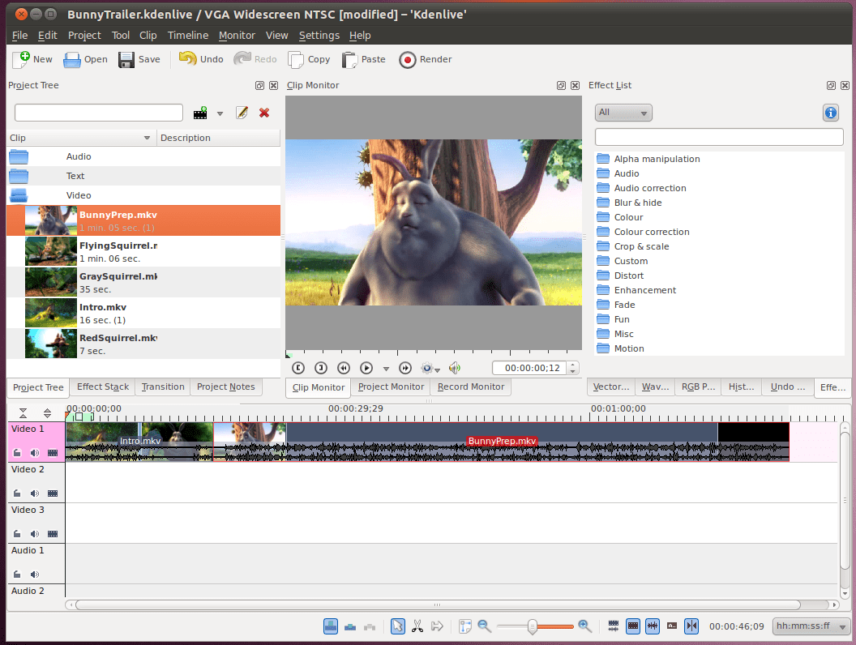Viewport: 856px width, 645px height.
Task: Click the Add Clip film icon in Project Tree
Action: coord(200,113)
